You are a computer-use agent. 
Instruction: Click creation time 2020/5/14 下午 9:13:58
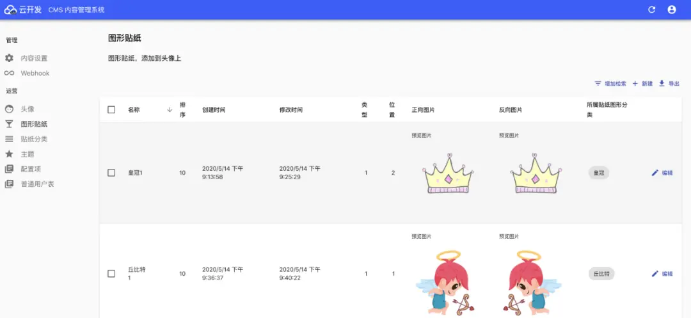pos(223,173)
